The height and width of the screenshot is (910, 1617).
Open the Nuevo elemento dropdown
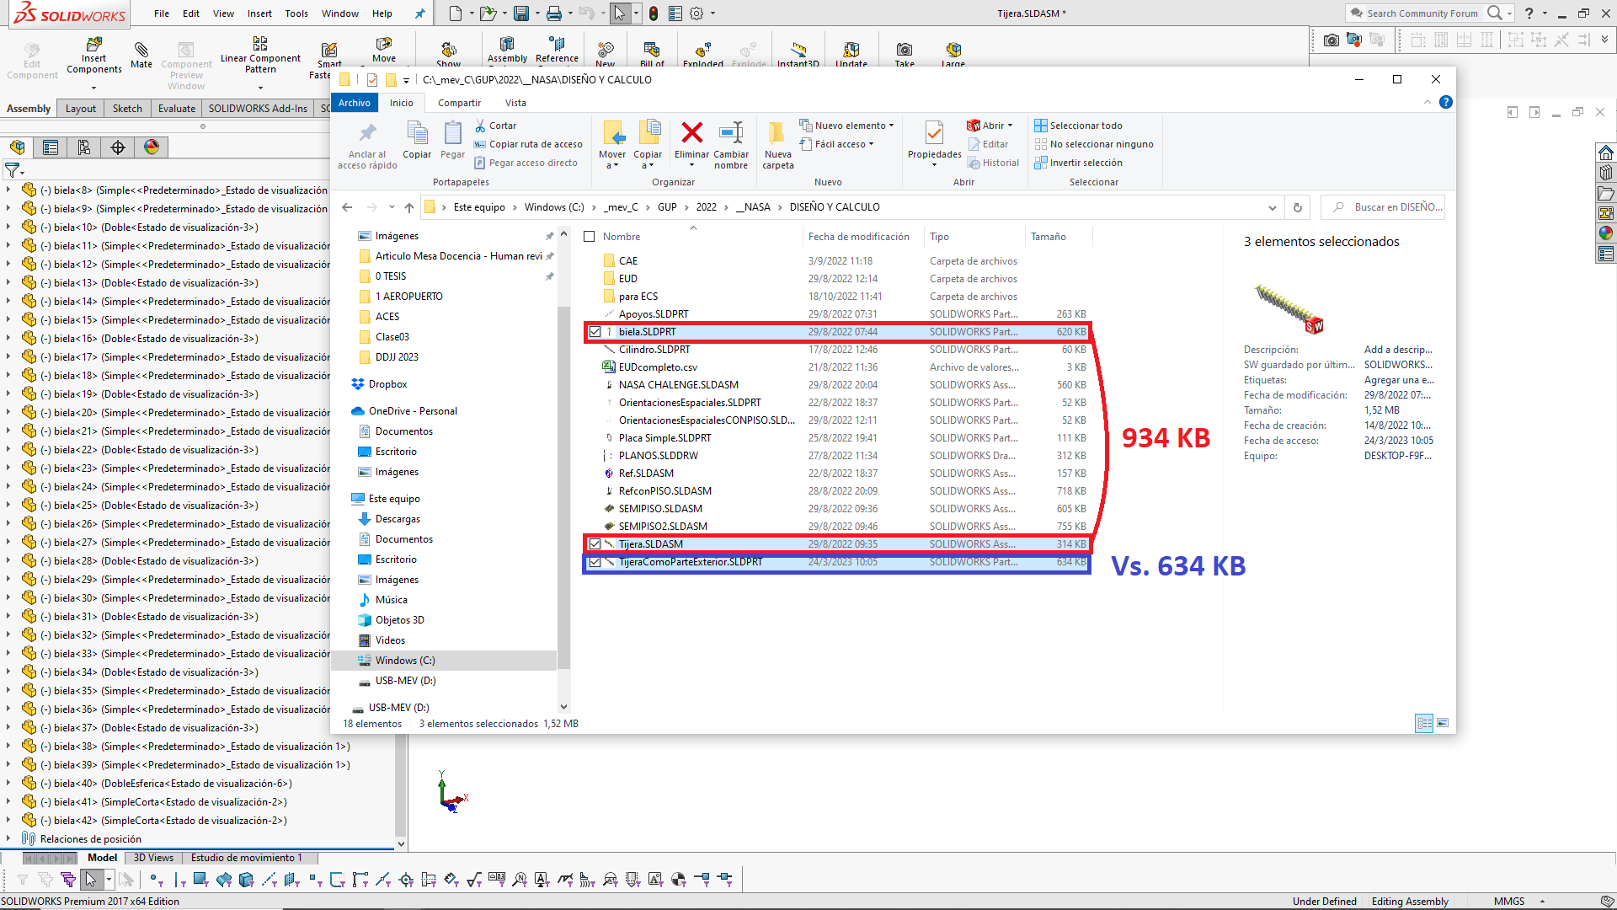(850, 126)
